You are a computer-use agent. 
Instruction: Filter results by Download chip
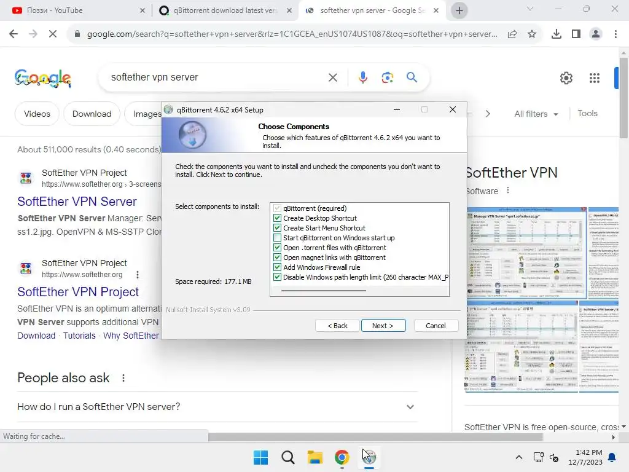(92, 114)
